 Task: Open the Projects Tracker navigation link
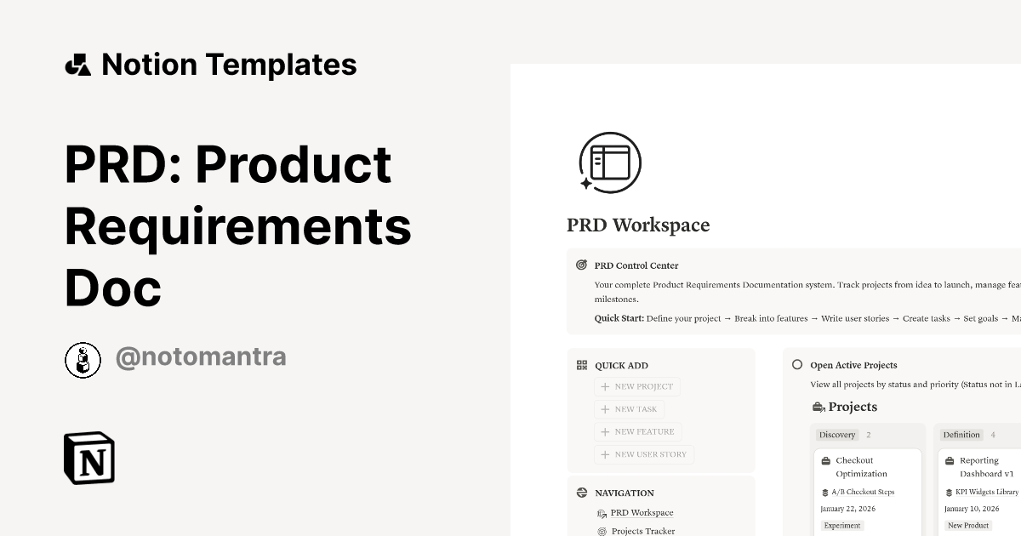pos(643,531)
